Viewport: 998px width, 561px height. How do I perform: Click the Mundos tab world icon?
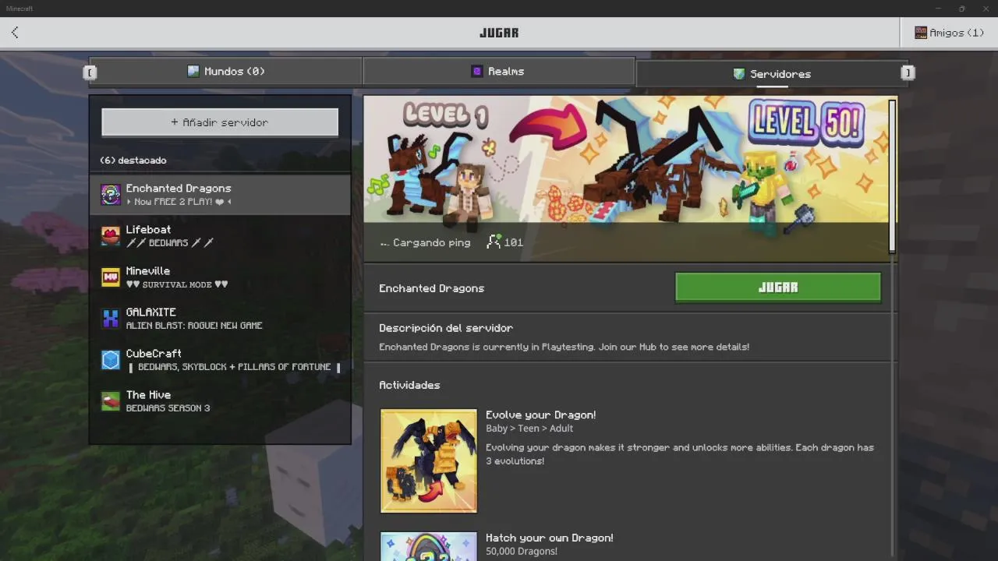click(193, 71)
